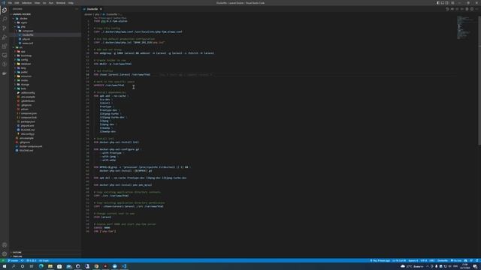The width and height of the screenshot is (481, 270).
Task: Open the Manage gear icon
Action: (x=5, y=253)
